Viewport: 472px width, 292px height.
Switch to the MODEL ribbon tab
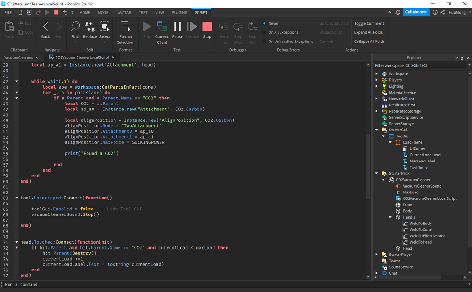[104, 13]
